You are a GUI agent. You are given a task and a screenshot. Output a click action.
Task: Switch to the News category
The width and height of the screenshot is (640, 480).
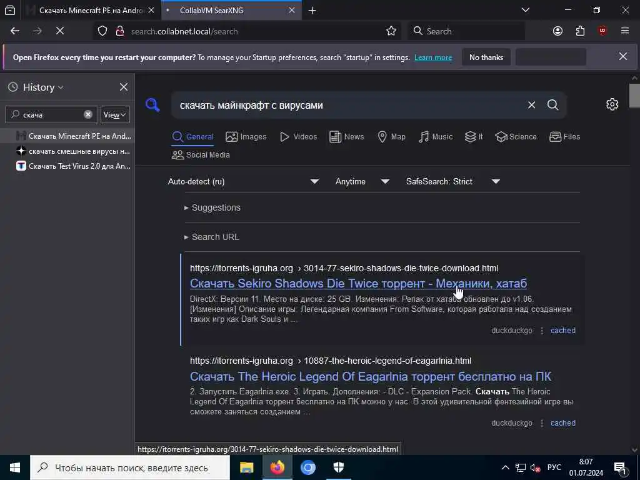tap(346, 137)
